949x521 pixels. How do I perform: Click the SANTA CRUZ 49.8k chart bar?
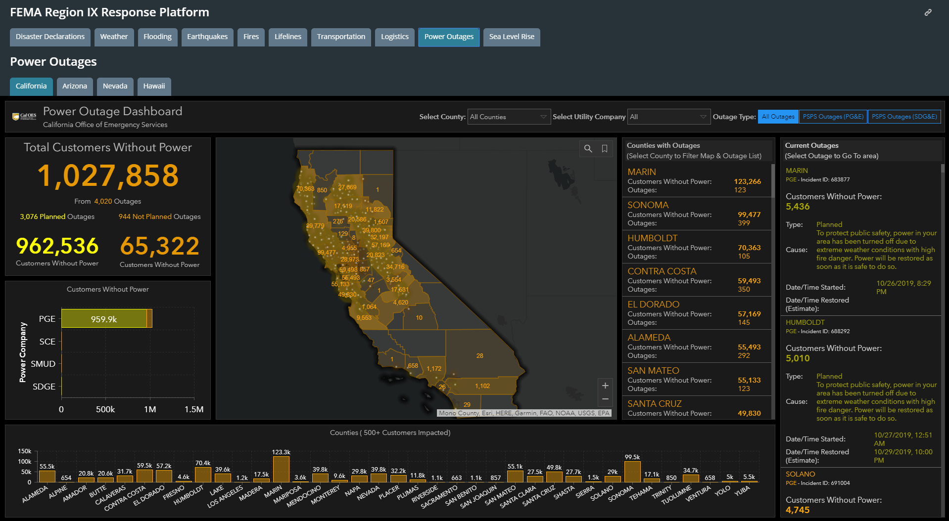click(x=554, y=477)
